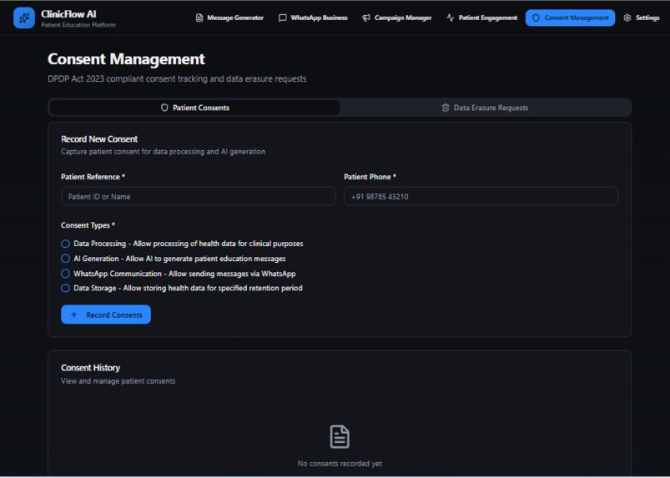
Task: Click the 'Consent Management' page heading
Action: 127,59
